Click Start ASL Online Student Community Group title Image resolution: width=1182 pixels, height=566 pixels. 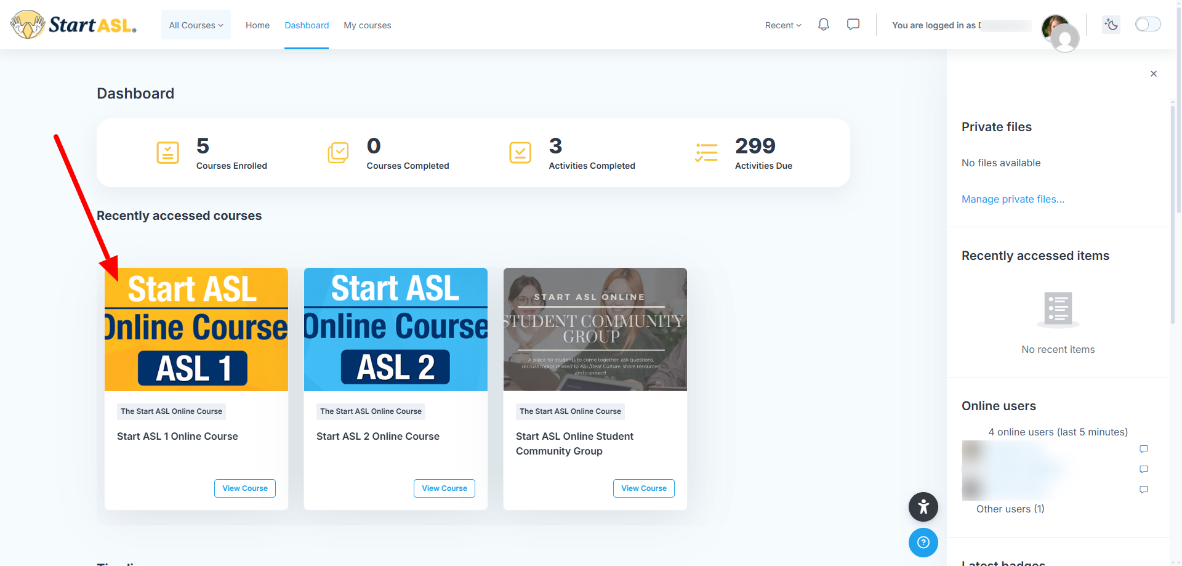pos(574,443)
